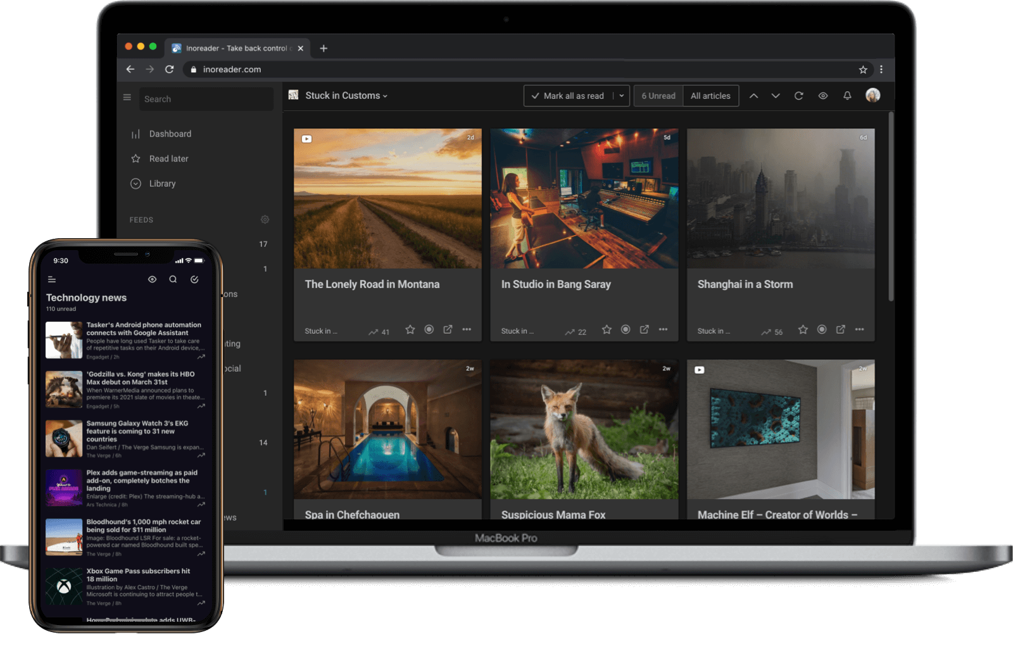Select the 6 Unread filter

pyautogui.click(x=658, y=96)
